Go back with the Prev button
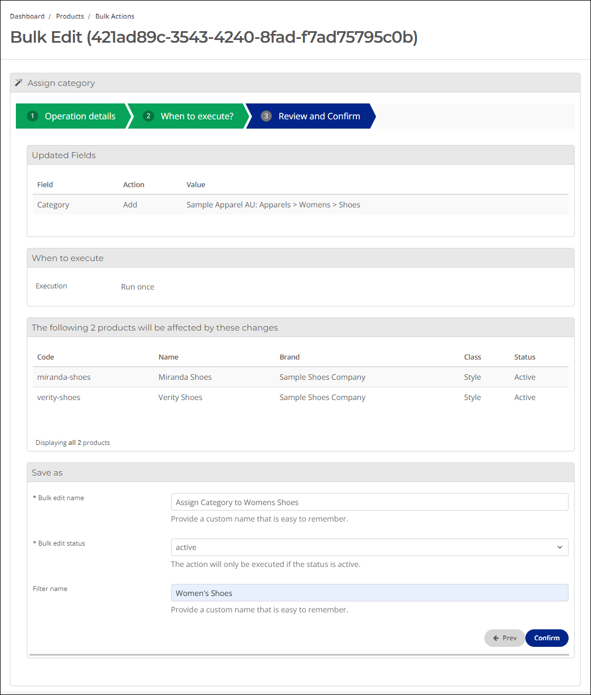Screen dimensions: 591x695 [505, 638]
